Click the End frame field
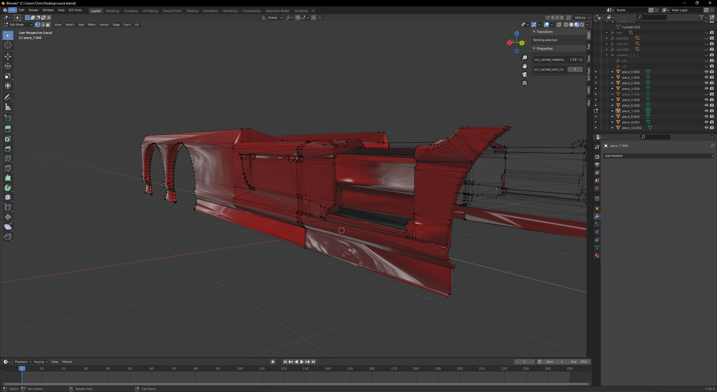The width and height of the screenshot is (717, 392). 579,362
